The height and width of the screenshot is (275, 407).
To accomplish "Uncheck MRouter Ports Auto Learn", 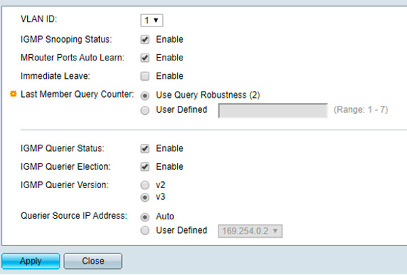I will tap(145, 58).
